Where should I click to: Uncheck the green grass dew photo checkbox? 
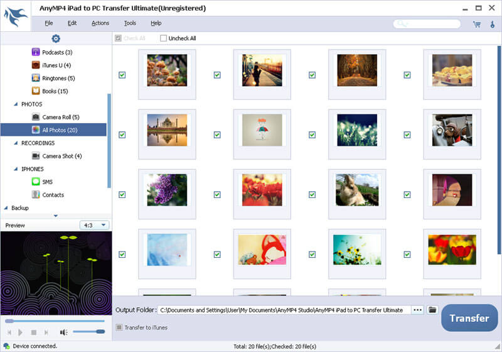tap(312, 135)
